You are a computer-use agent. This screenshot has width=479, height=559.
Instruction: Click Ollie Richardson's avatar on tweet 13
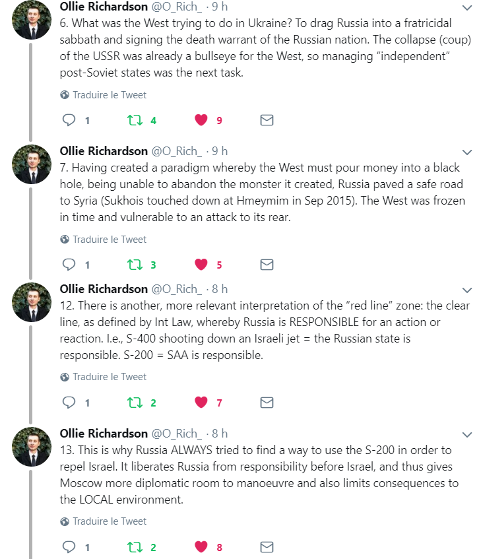click(31, 446)
